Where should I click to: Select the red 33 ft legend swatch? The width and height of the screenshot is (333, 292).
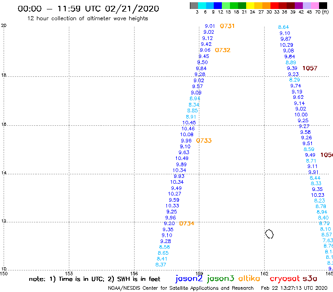click(274, 5)
